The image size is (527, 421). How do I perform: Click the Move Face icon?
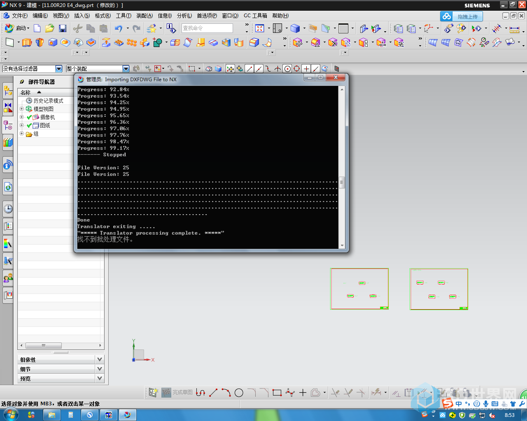(298, 42)
